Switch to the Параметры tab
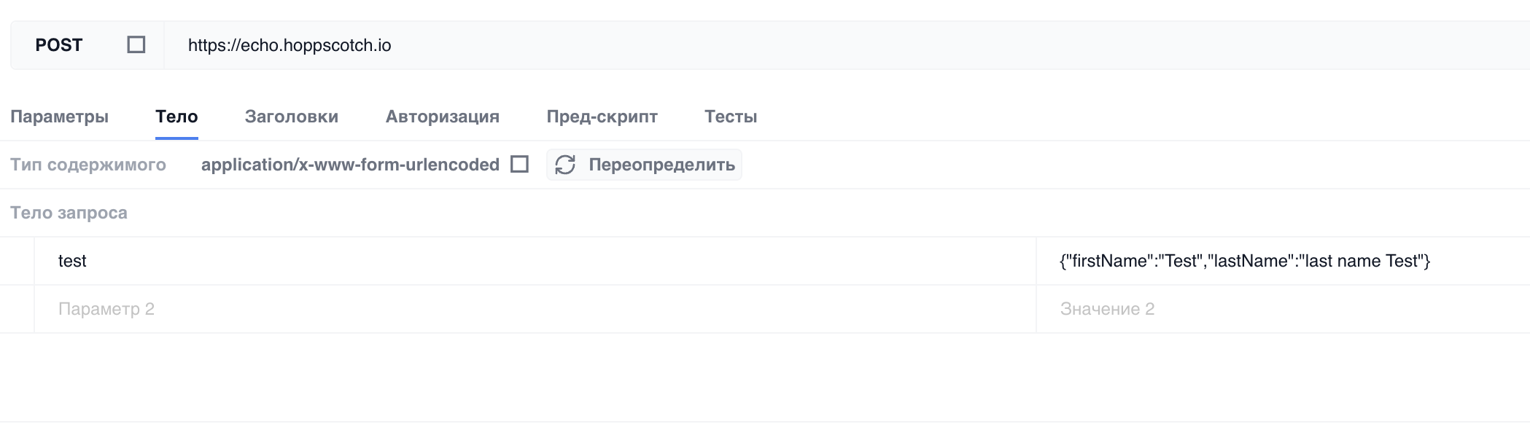Image resolution: width=1530 pixels, height=424 pixels. pos(60,116)
